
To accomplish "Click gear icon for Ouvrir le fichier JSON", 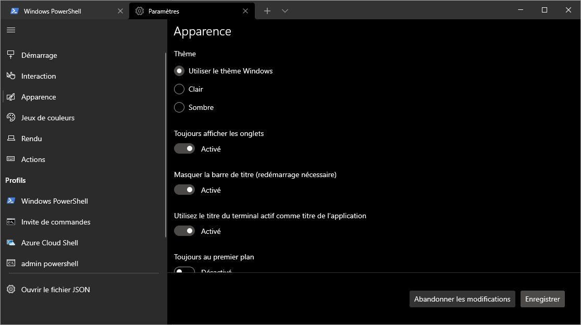I will tap(10, 290).
